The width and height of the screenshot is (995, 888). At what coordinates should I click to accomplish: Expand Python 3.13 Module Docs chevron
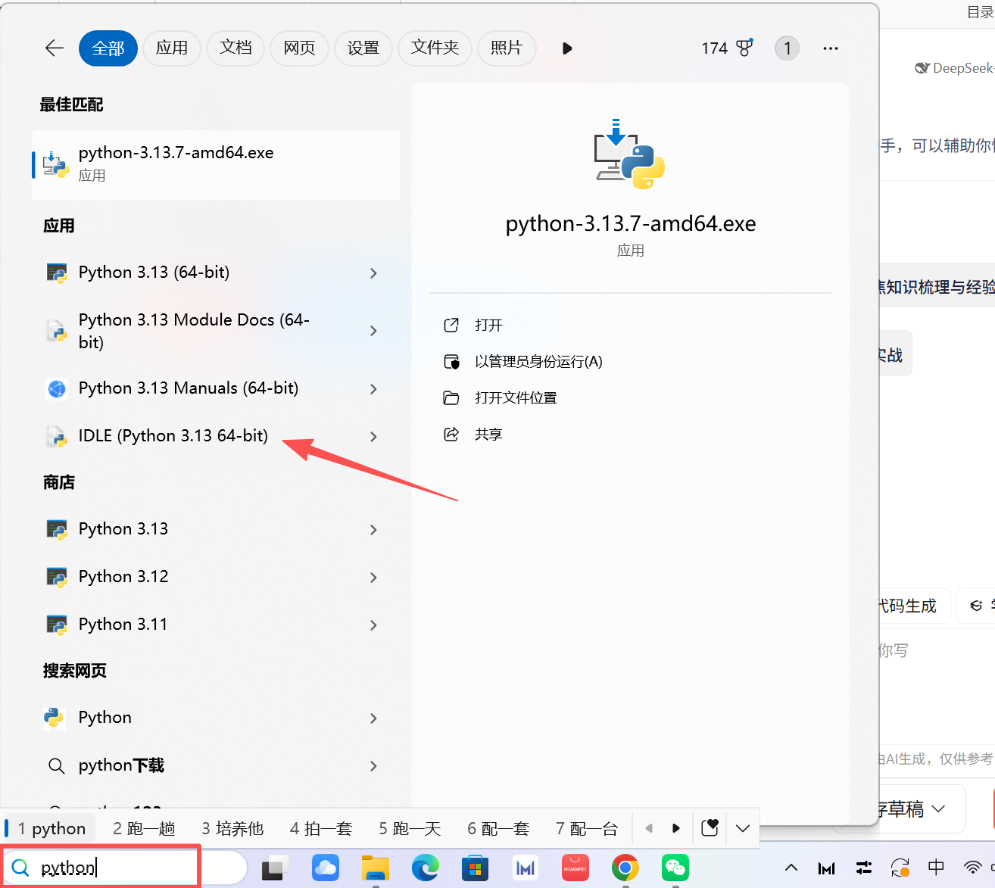pyautogui.click(x=373, y=331)
